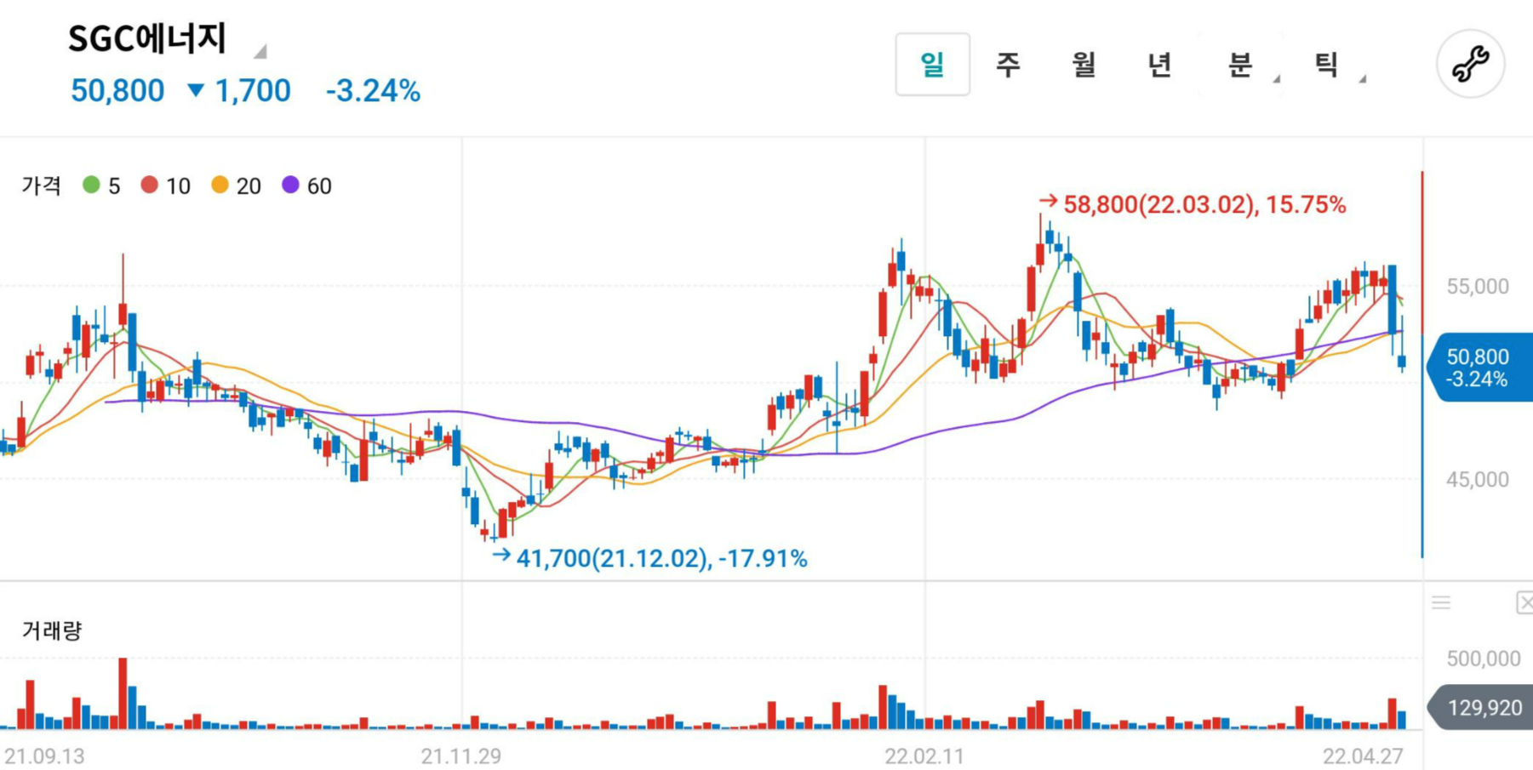Toggle the green 5-day moving average
Image resolution: width=1533 pixels, height=770 pixels.
pyautogui.click(x=101, y=185)
